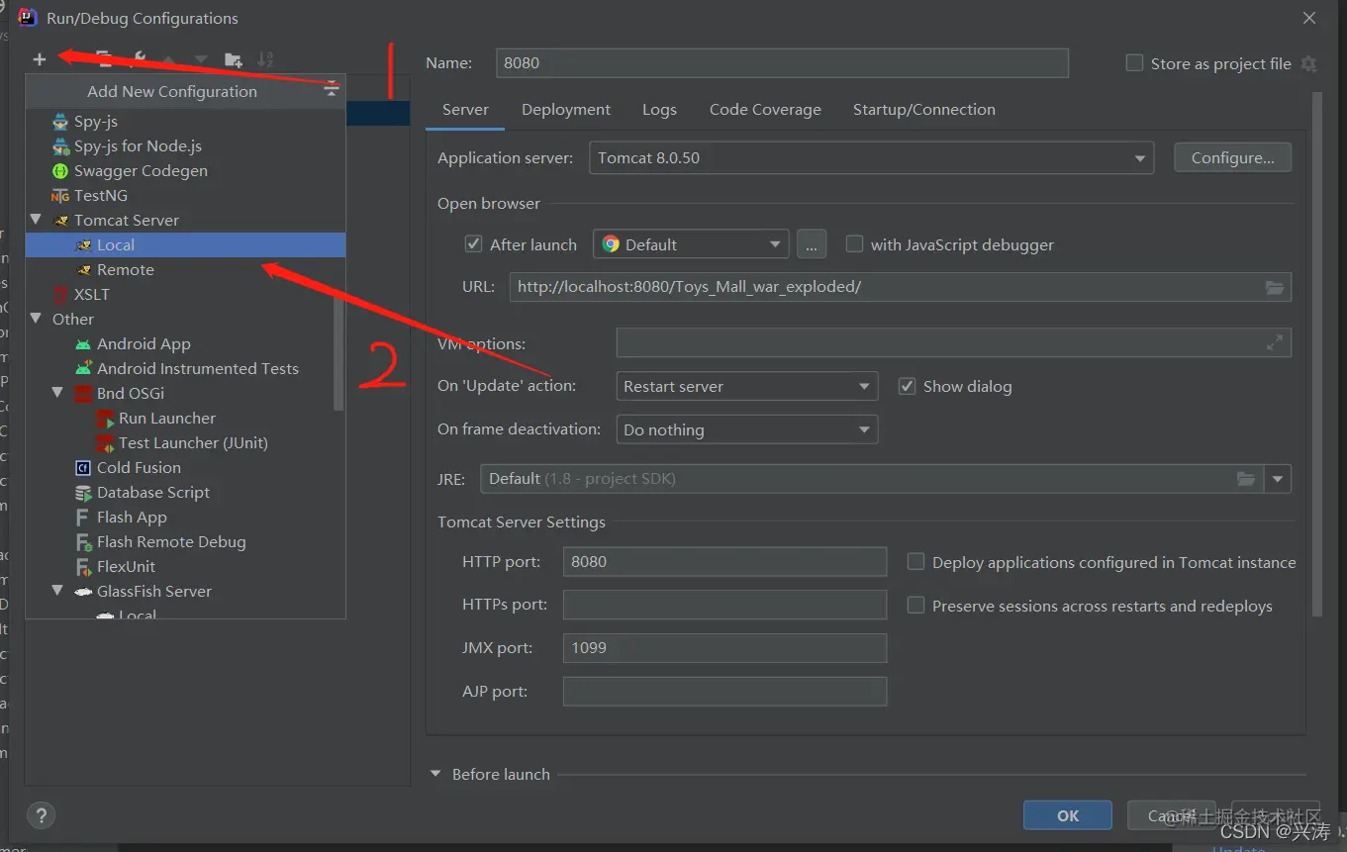Image resolution: width=1347 pixels, height=852 pixels.
Task: Open the browser Default dropdown
Action: point(690,244)
